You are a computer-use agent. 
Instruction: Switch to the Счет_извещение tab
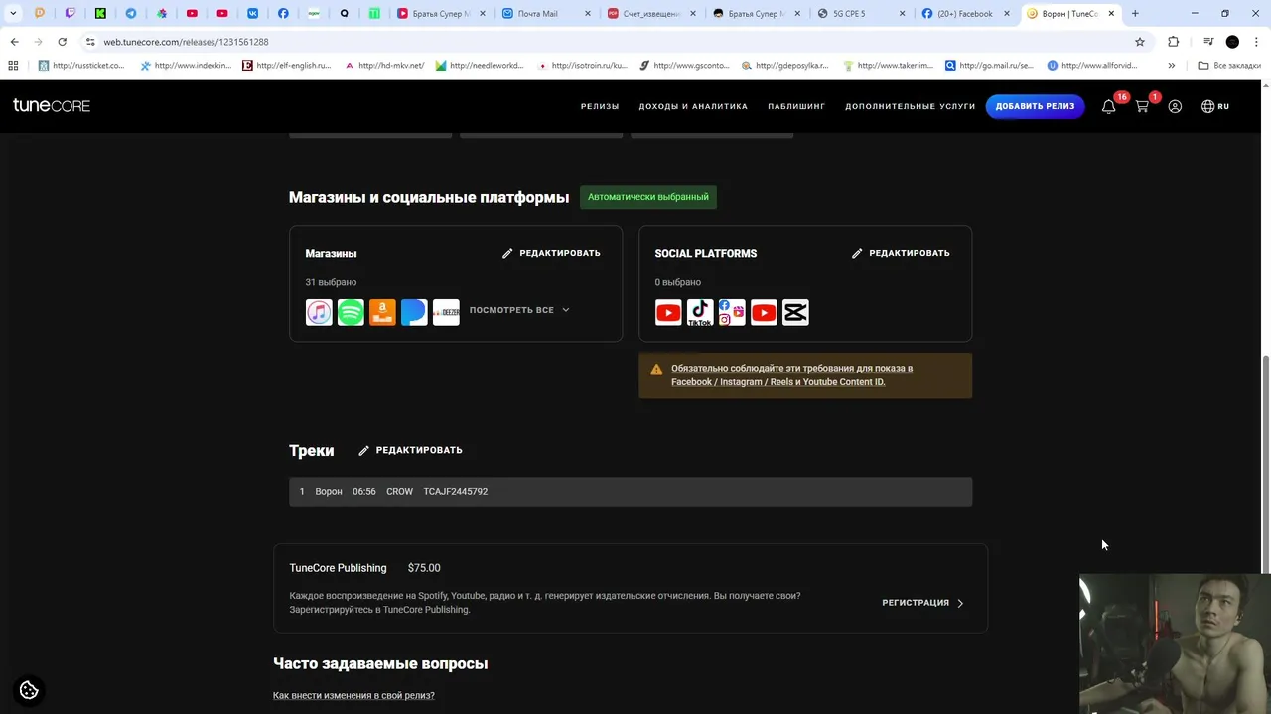[x=649, y=14]
